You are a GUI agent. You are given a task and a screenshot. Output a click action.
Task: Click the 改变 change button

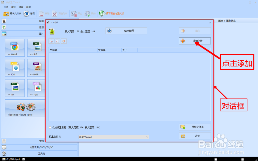[195, 136]
